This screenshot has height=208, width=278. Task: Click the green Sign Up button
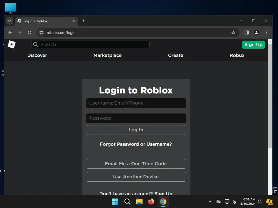tap(254, 45)
